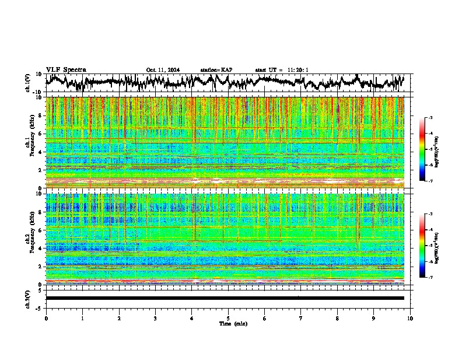Screen dimensions: 462x357
Task: Click the "ch.3(V)" axis label
Action: pos(28,299)
